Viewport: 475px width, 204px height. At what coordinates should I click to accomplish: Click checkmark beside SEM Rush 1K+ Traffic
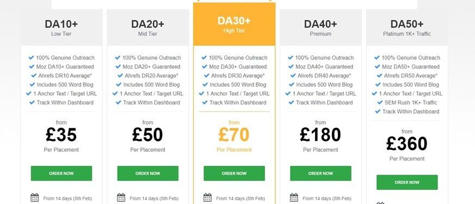click(x=380, y=103)
